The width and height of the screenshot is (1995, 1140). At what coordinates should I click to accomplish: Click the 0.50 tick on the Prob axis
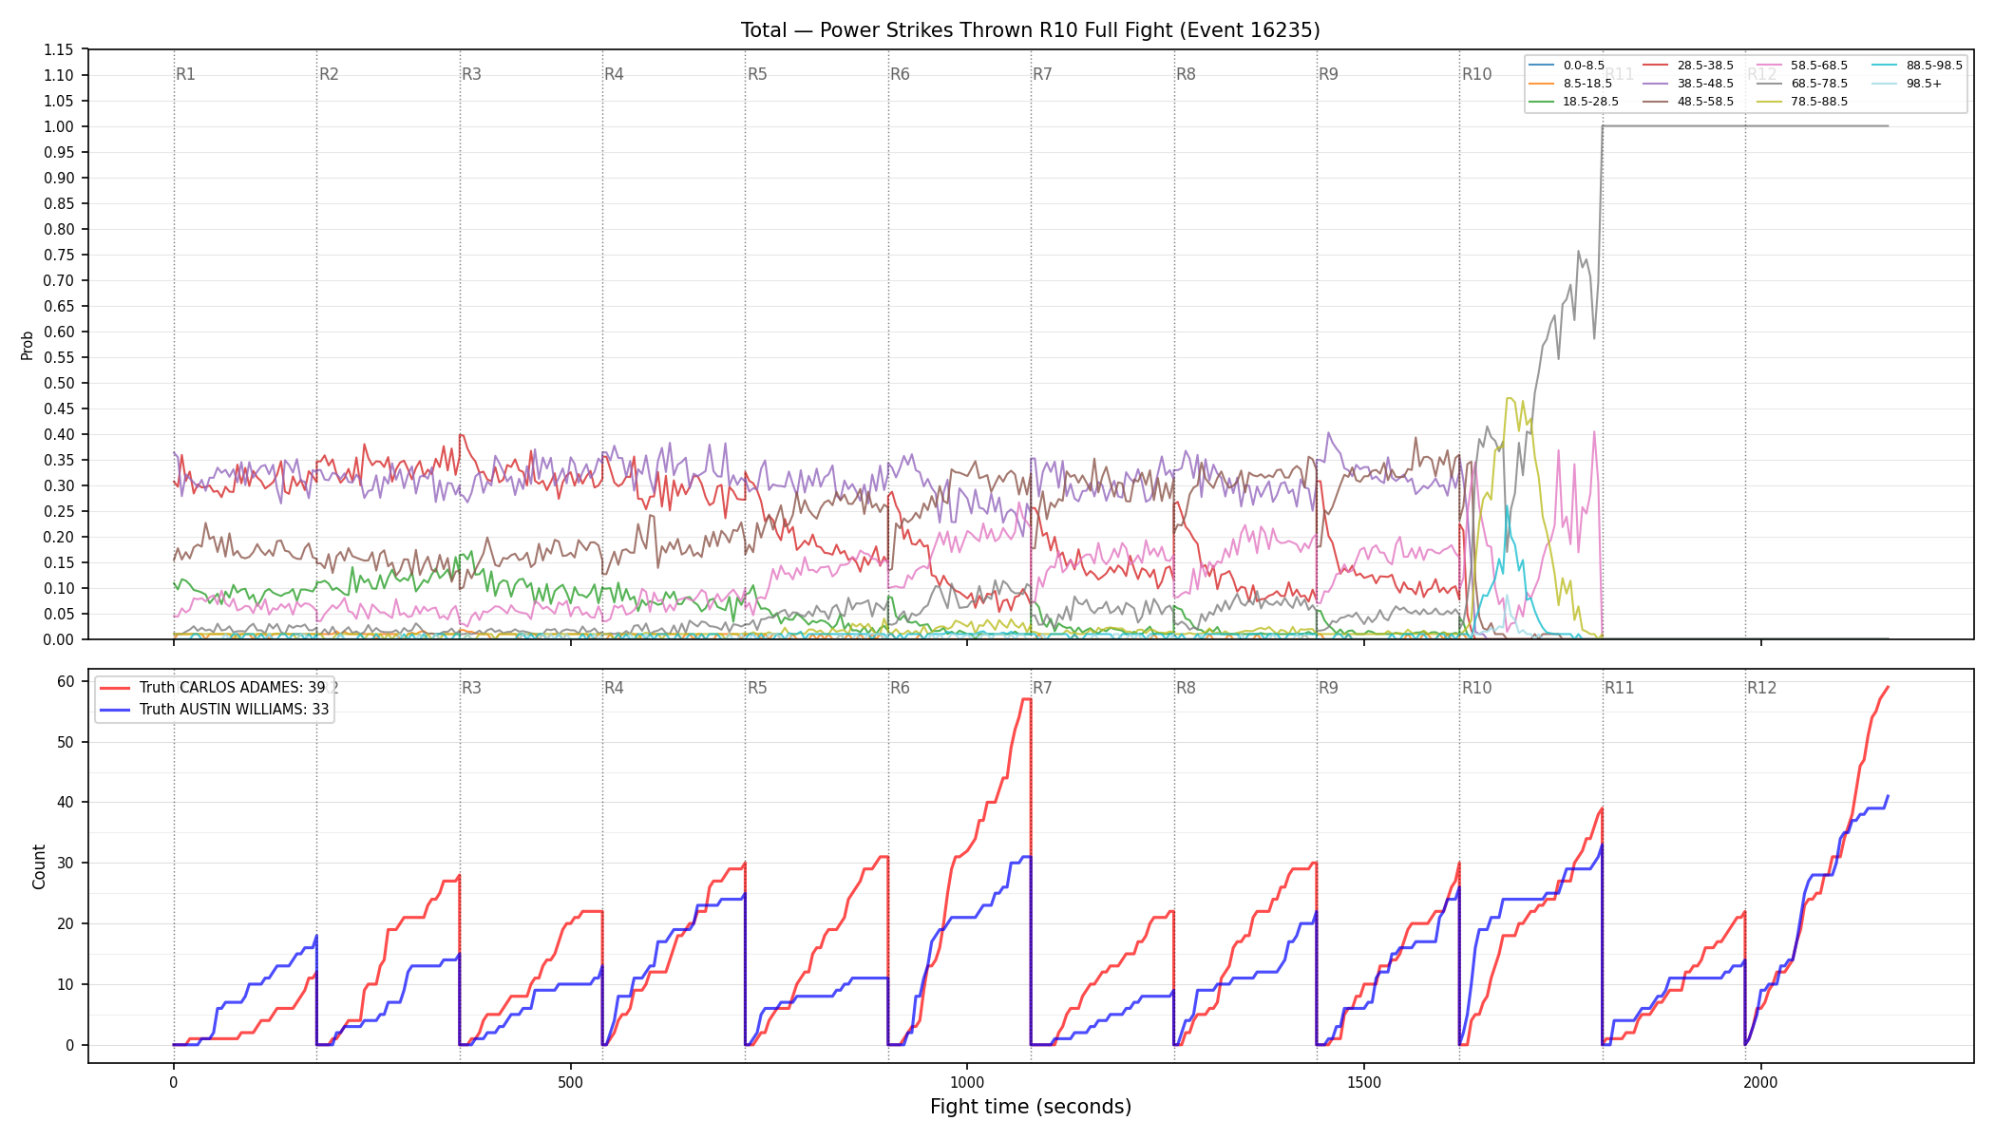[59, 383]
